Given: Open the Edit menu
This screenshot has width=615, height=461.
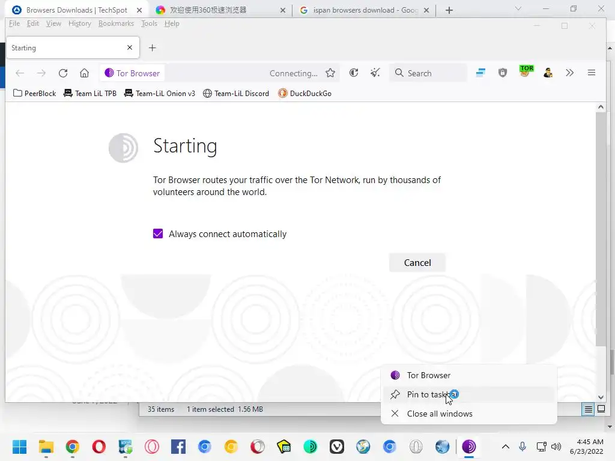Looking at the screenshot, I should (x=33, y=23).
